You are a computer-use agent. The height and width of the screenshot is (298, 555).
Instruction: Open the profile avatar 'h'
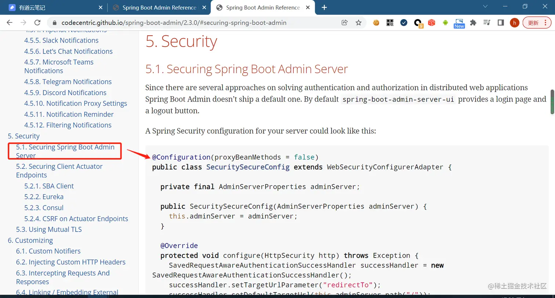515,23
